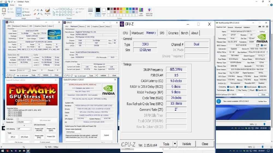Open GPU-Z hamburger menu icon
Screen dimensions: 273x153
coord(267,27)
